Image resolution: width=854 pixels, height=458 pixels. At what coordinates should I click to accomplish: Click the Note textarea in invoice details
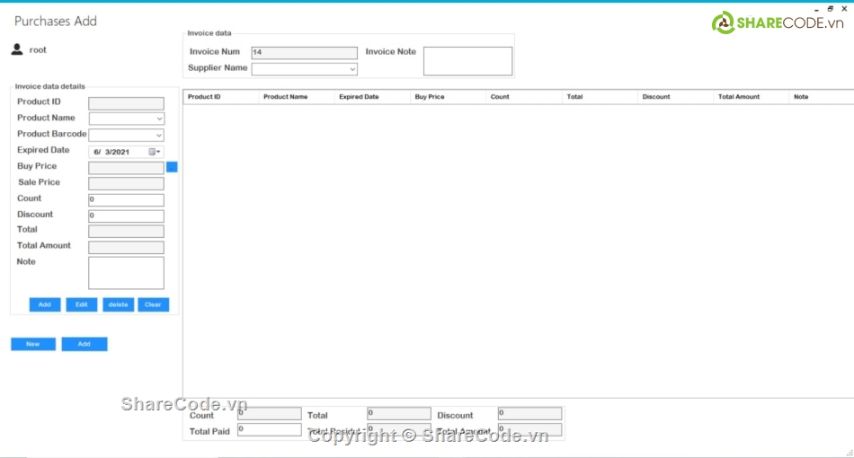coord(126,273)
